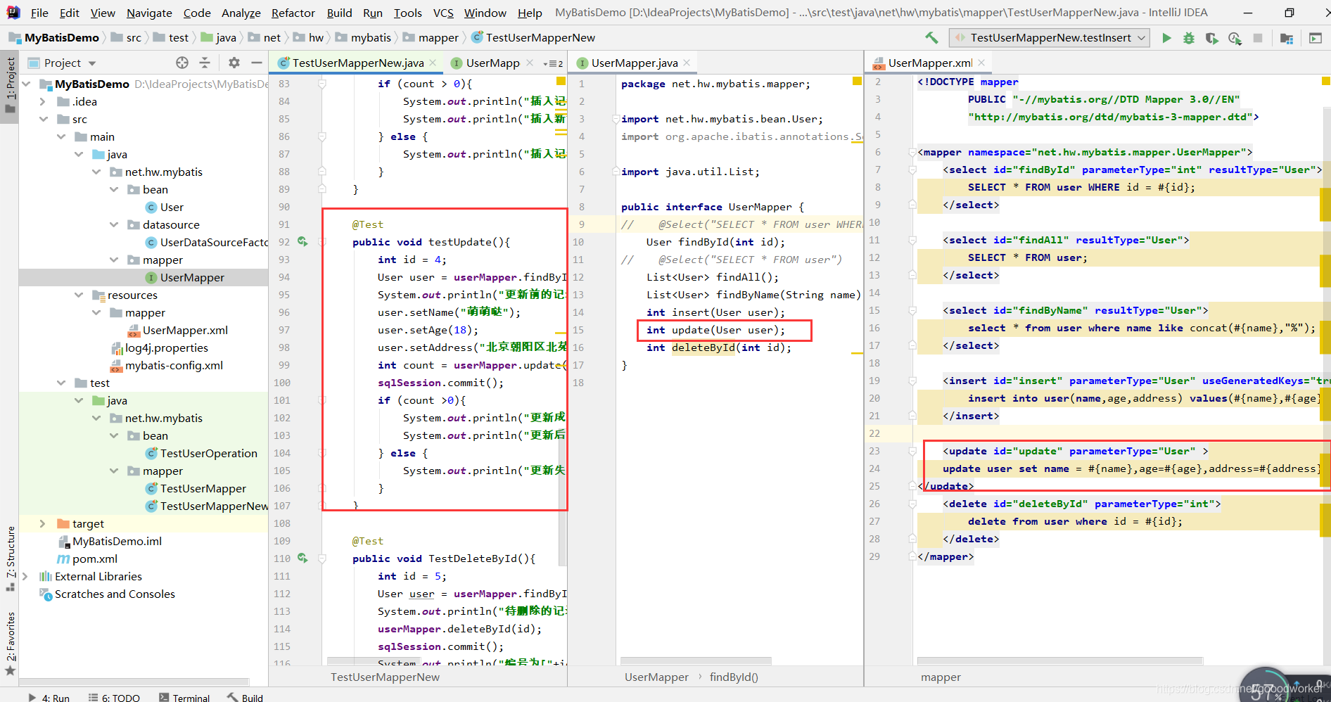Screen dimensions: 1331x702
Task: Open the Build tool window at bottom
Action: click(245, 697)
